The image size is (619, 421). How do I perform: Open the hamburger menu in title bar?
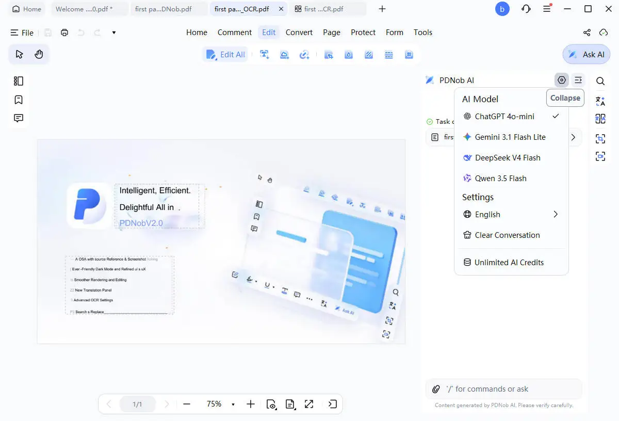click(547, 9)
